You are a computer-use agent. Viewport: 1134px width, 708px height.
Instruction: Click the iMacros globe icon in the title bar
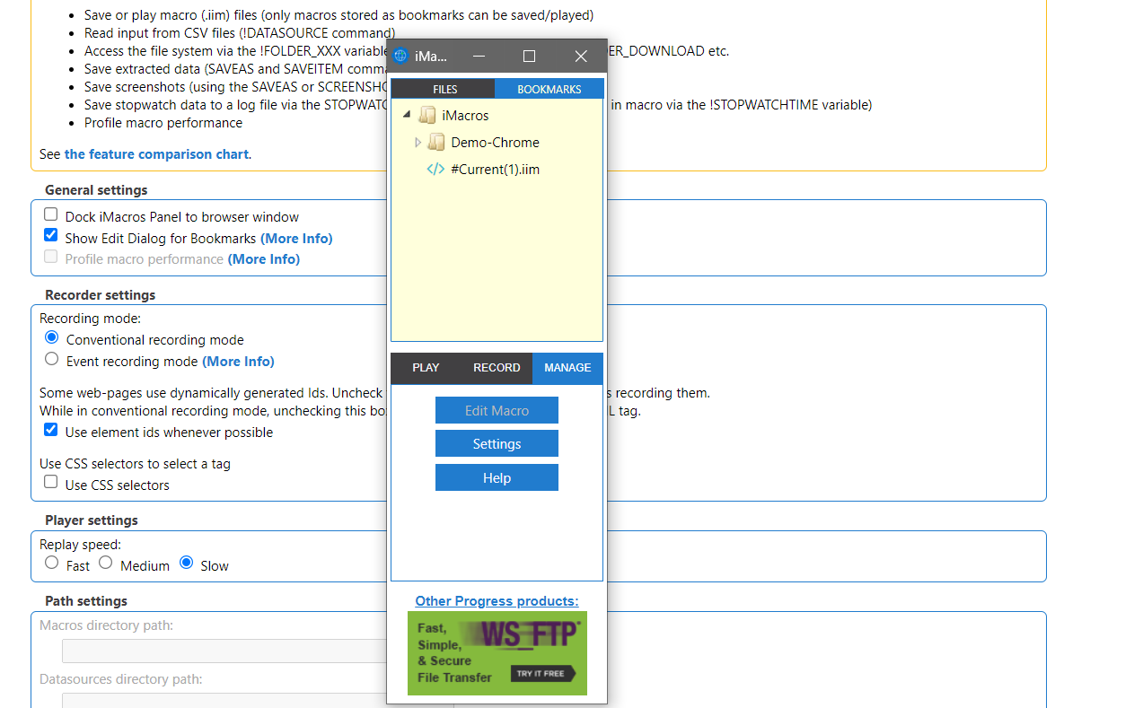pyautogui.click(x=400, y=56)
